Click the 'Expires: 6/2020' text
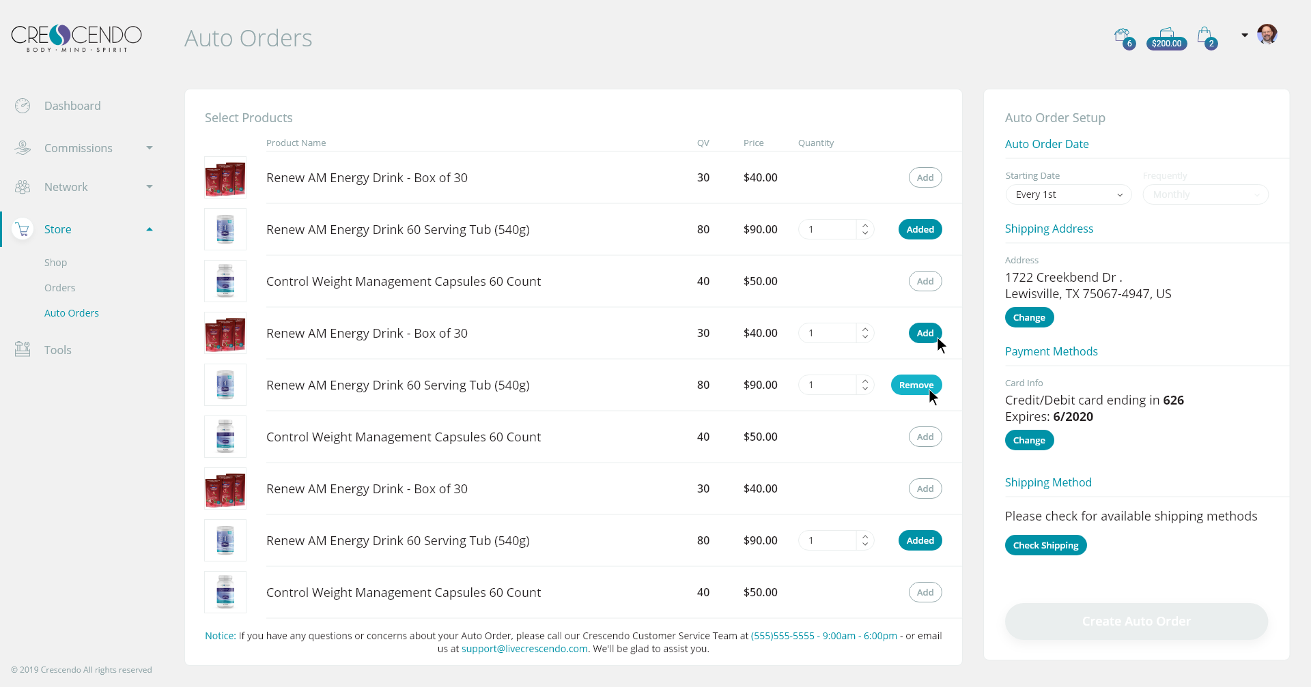The height and width of the screenshot is (687, 1311). [x=1049, y=416]
